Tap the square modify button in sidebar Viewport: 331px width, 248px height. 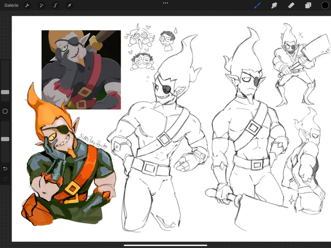[5, 111]
